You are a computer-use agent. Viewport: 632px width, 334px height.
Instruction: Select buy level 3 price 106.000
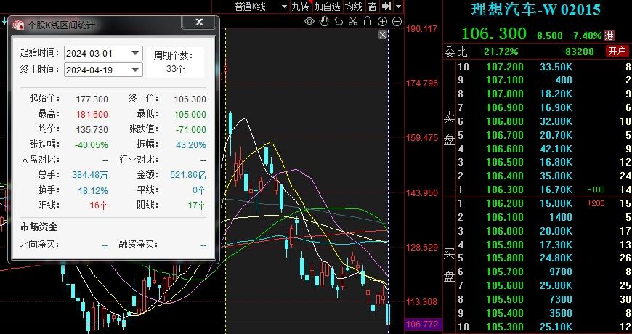[x=505, y=231]
